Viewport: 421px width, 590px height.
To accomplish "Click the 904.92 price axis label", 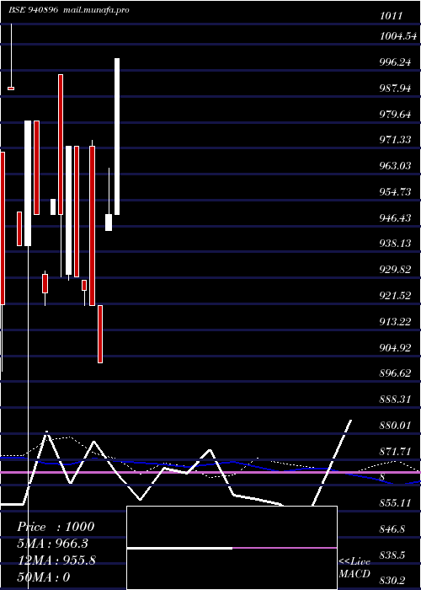I will click(395, 347).
